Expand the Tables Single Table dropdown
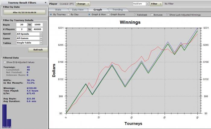 [41, 43]
